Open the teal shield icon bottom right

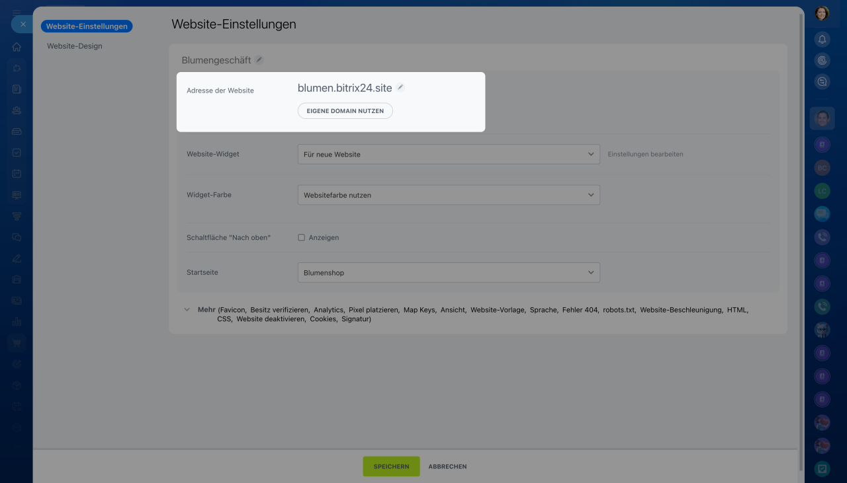[822, 468]
